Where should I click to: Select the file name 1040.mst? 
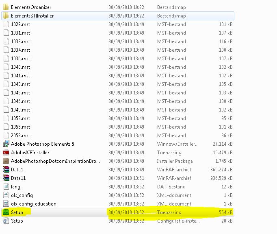pyautogui.click(x=21, y=67)
